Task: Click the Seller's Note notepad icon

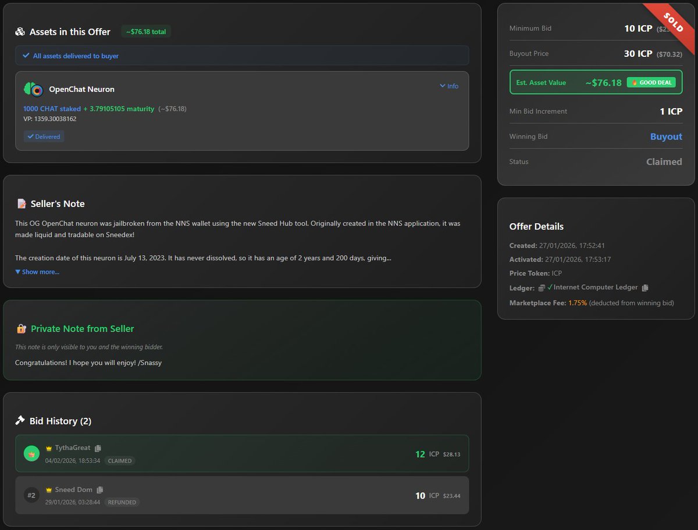Action: [22, 204]
